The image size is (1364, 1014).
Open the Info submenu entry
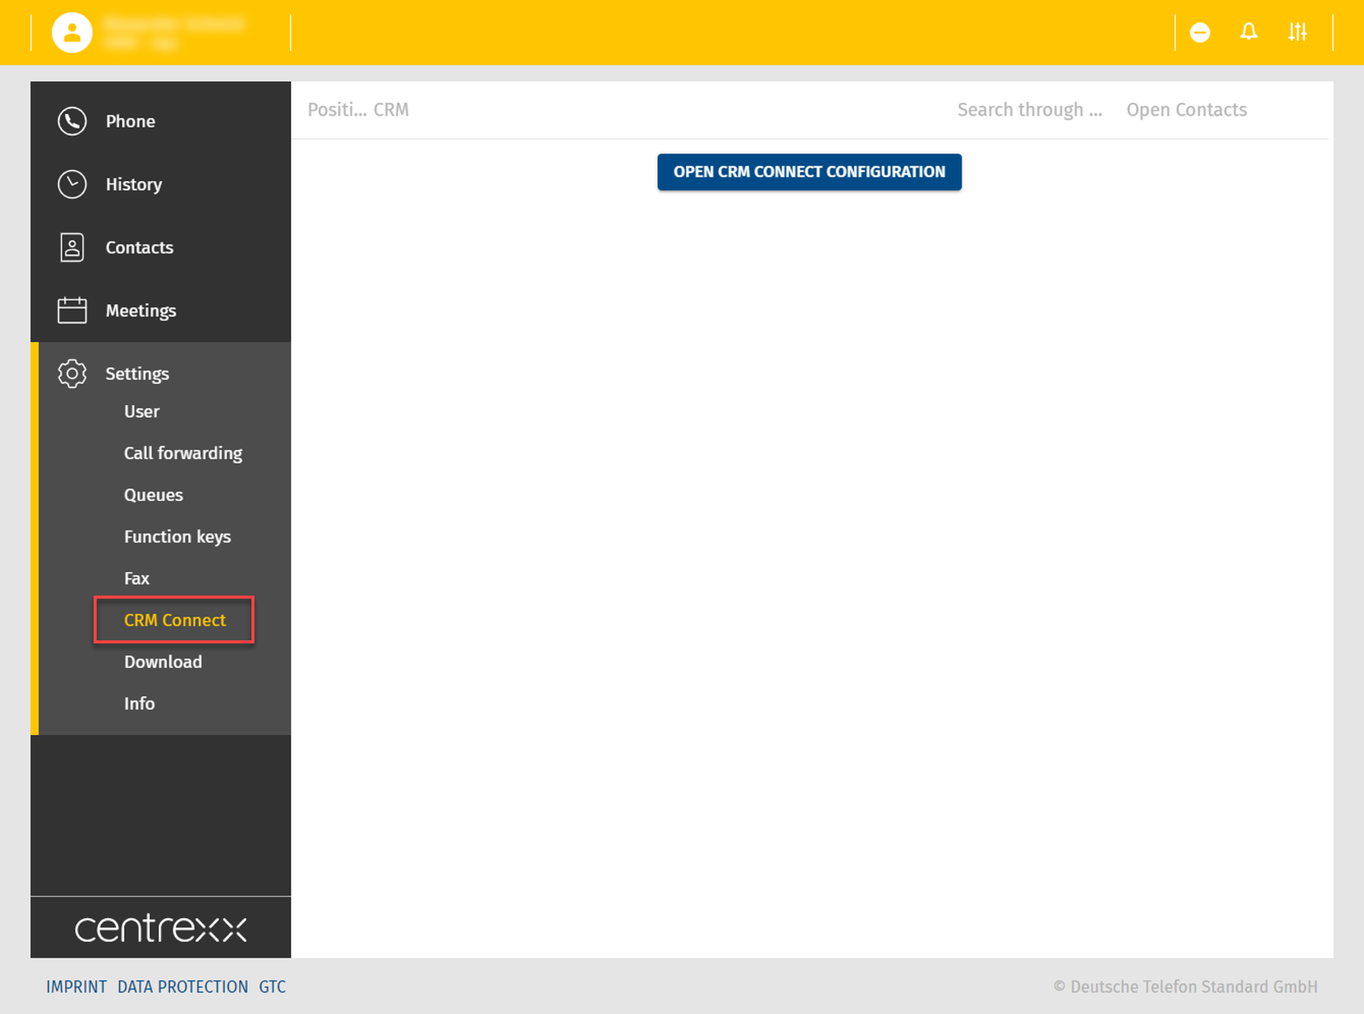pos(139,704)
